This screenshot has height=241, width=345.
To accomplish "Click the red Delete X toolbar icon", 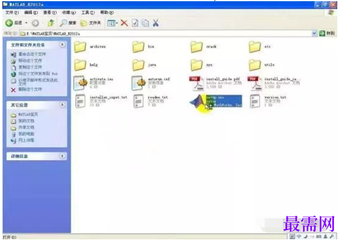I will point(124,23).
